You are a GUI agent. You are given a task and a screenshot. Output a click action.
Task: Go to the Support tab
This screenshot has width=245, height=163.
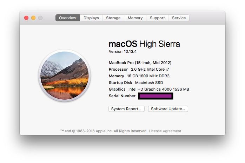(157, 18)
